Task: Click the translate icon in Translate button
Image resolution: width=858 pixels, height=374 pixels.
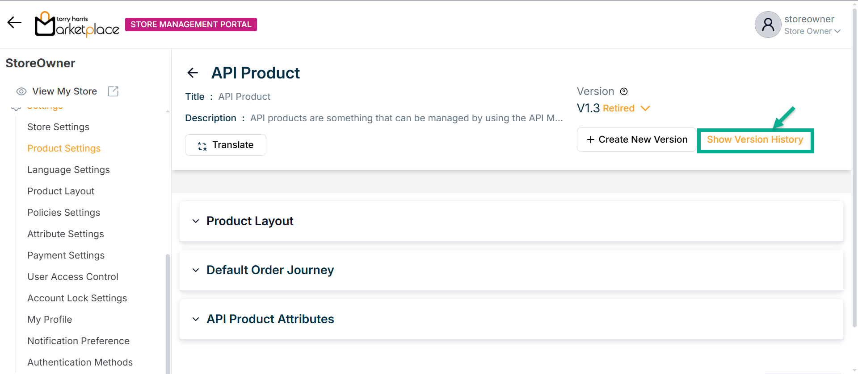Action: pos(202,145)
